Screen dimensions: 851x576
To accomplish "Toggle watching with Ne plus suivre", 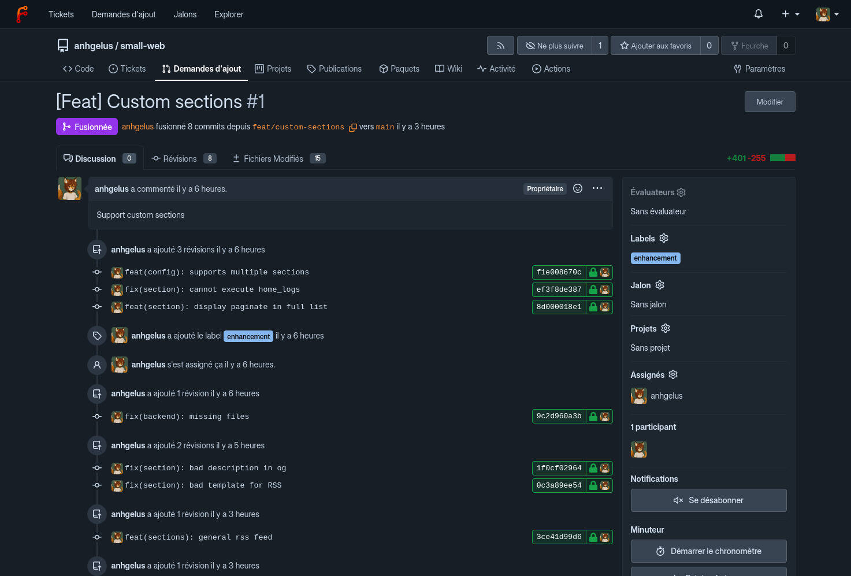I will (x=555, y=45).
